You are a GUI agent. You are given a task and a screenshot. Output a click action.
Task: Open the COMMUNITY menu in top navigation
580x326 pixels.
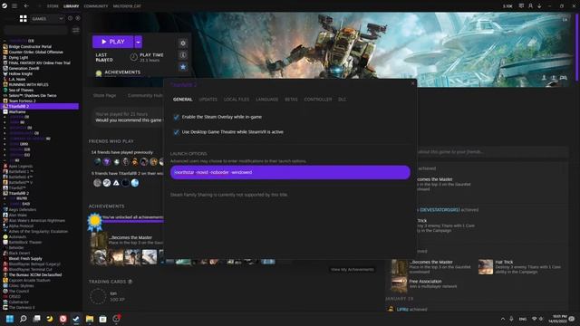[x=96, y=6]
